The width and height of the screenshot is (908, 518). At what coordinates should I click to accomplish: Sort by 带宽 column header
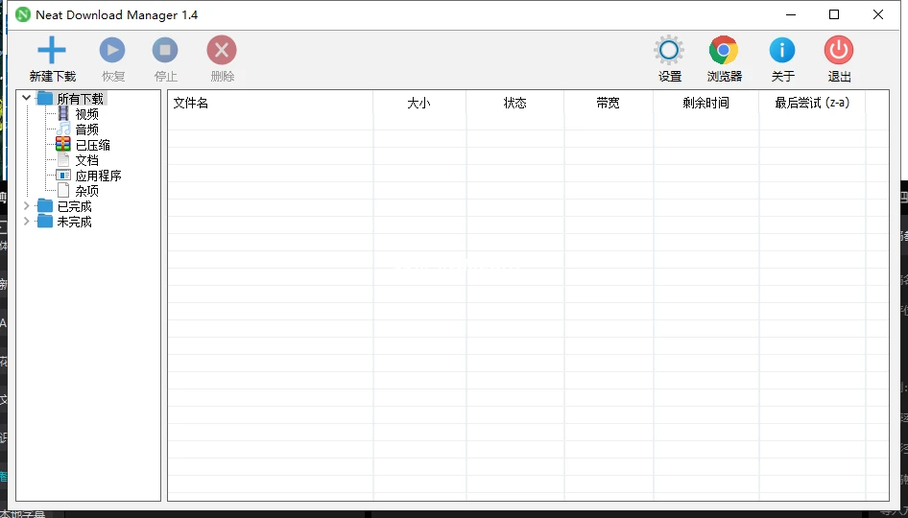click(609, 103)
